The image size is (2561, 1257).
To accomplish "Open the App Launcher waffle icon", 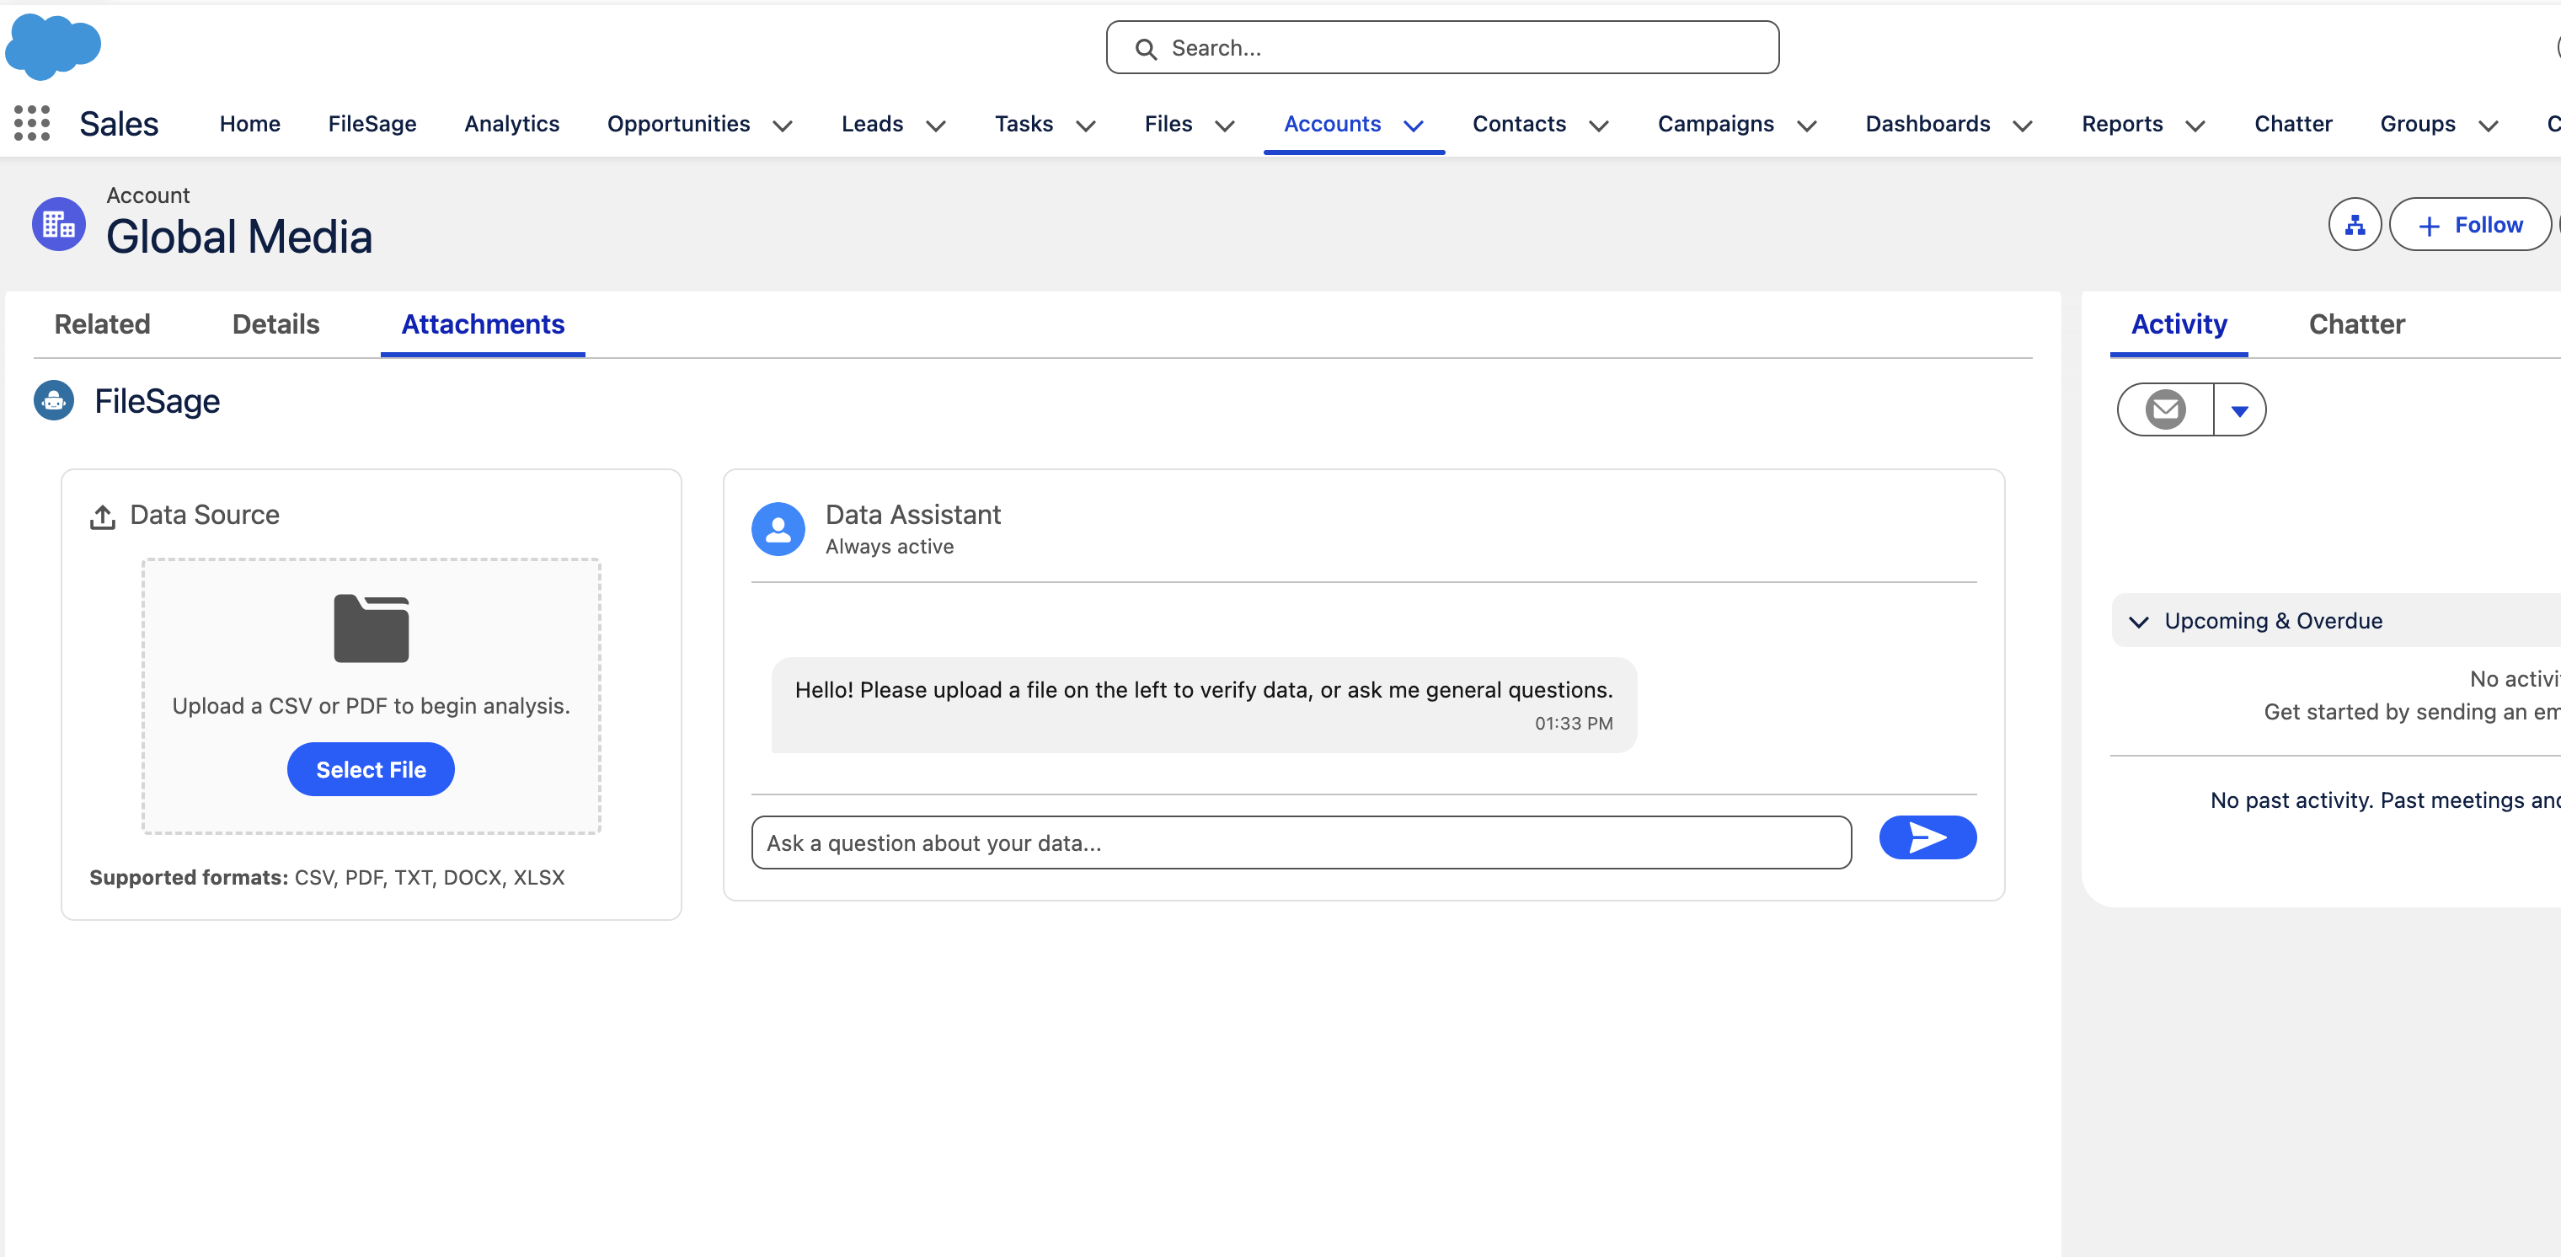I will coord(31,123).
